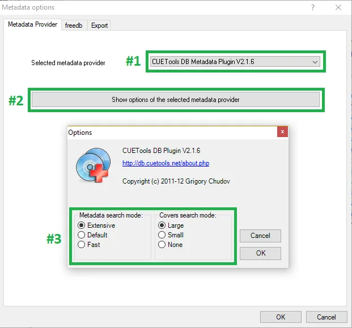Switch to the freedb tab

(74, 25)
